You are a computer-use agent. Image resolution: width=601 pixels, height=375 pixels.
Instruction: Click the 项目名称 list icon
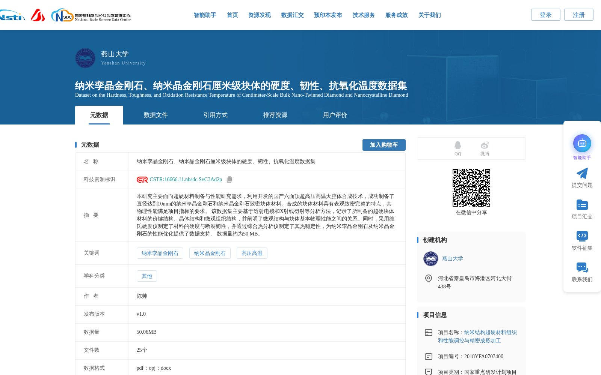tap(428, 333)
